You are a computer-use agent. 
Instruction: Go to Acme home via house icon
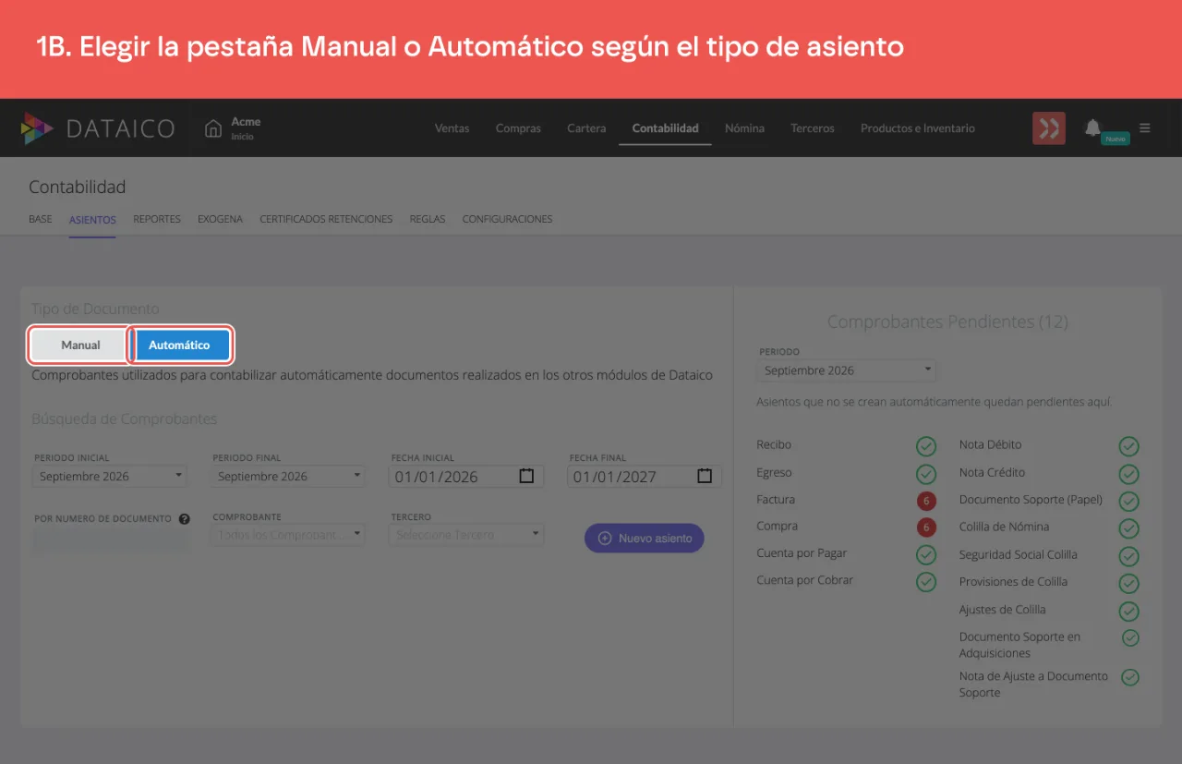(213, 128)
